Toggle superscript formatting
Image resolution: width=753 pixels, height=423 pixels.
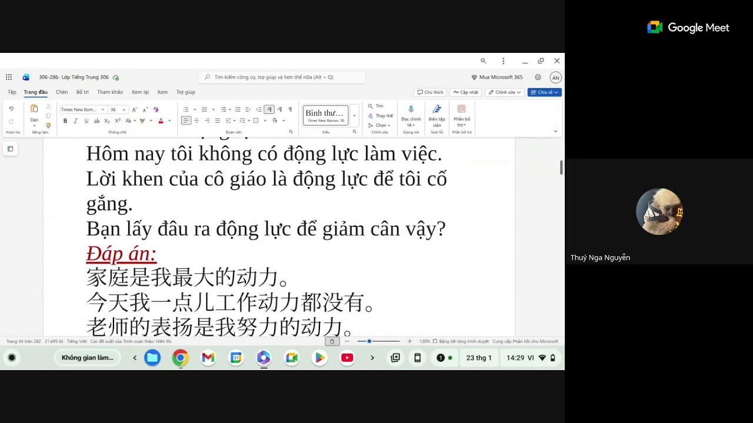coord(118,121)
